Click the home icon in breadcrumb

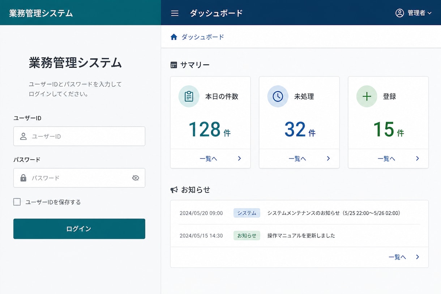(174, 37)
